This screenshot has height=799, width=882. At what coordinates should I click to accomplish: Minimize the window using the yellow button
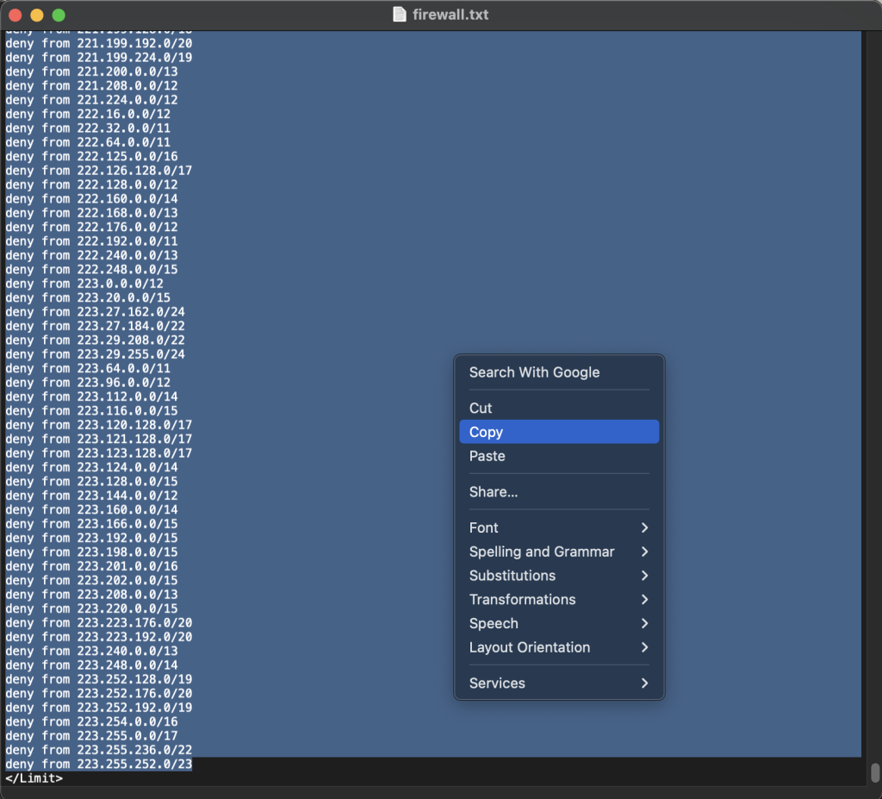pyautogui.click(x=36, y=16)
